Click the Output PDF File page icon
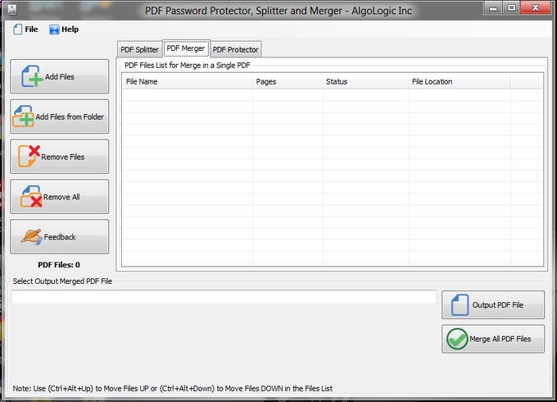 460,305
